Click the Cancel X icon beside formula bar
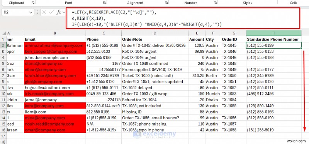The height and width of the screenshot is (144, 309). coord(44,12)
